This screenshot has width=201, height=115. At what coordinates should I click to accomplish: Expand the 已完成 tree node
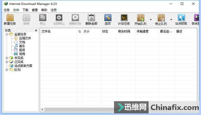point(7,62)
